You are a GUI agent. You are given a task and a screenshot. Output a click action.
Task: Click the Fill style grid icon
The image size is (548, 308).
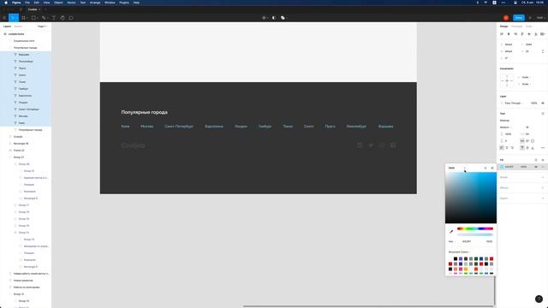536,160
